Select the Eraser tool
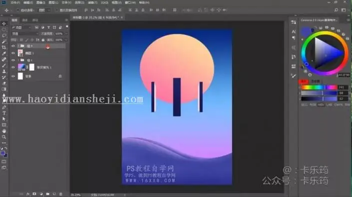The height and width of the screenshot is (197, 352). pos(4,83)
